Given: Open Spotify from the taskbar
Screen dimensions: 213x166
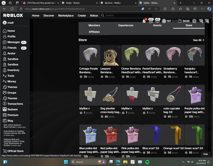Looking at the screenshot, I should [x=147, y=162].
